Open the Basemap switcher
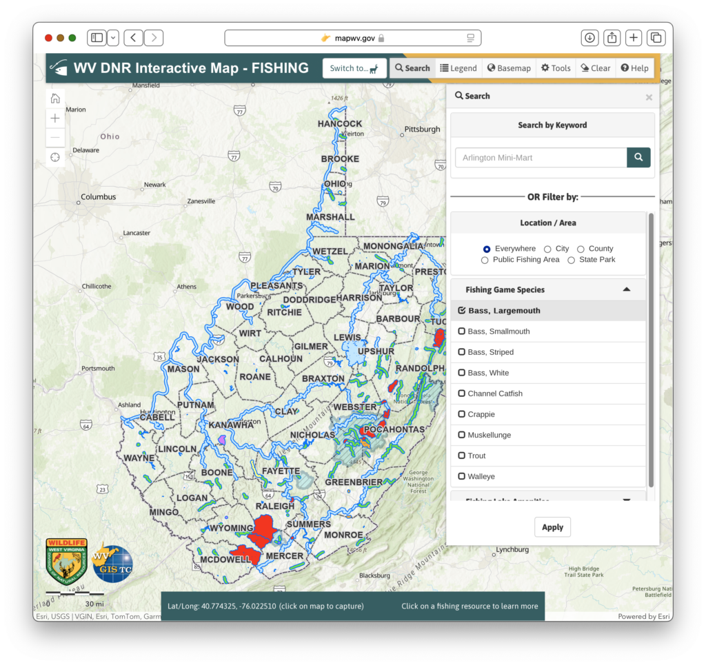The height and width of the screenshot is (665, 706). pyautogui.click(x=508, y=68)
